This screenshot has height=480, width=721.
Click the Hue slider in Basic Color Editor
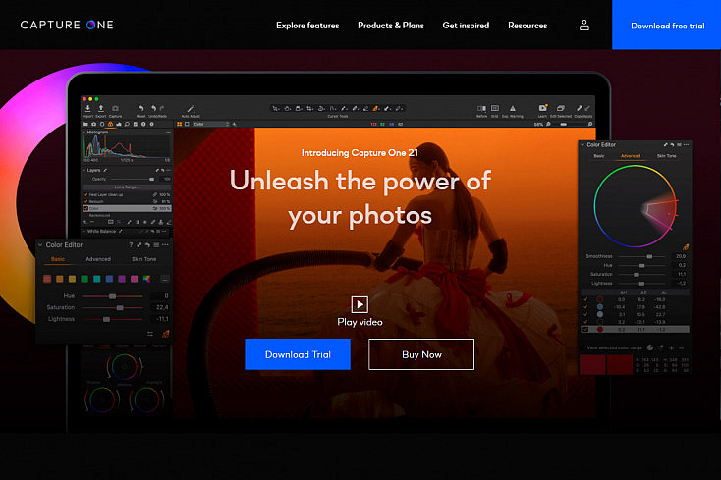tap(112, 296)
